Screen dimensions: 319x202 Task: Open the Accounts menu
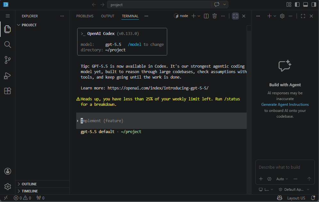click(8, 171)
